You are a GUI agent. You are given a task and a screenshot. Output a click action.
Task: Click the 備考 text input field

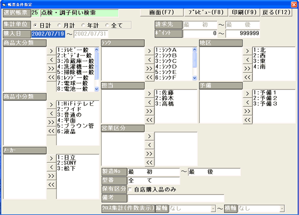pyautogui.click(x=176, y=198)
